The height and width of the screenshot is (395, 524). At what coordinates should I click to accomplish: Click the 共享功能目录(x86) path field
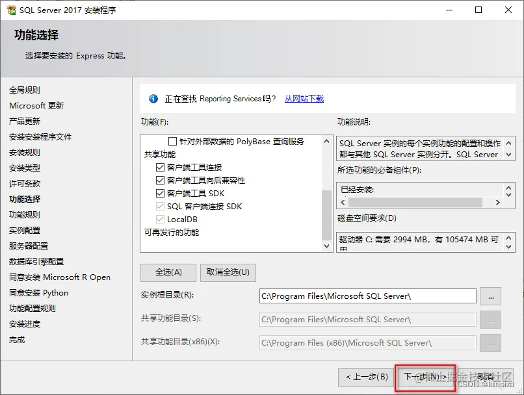[367, 342]
